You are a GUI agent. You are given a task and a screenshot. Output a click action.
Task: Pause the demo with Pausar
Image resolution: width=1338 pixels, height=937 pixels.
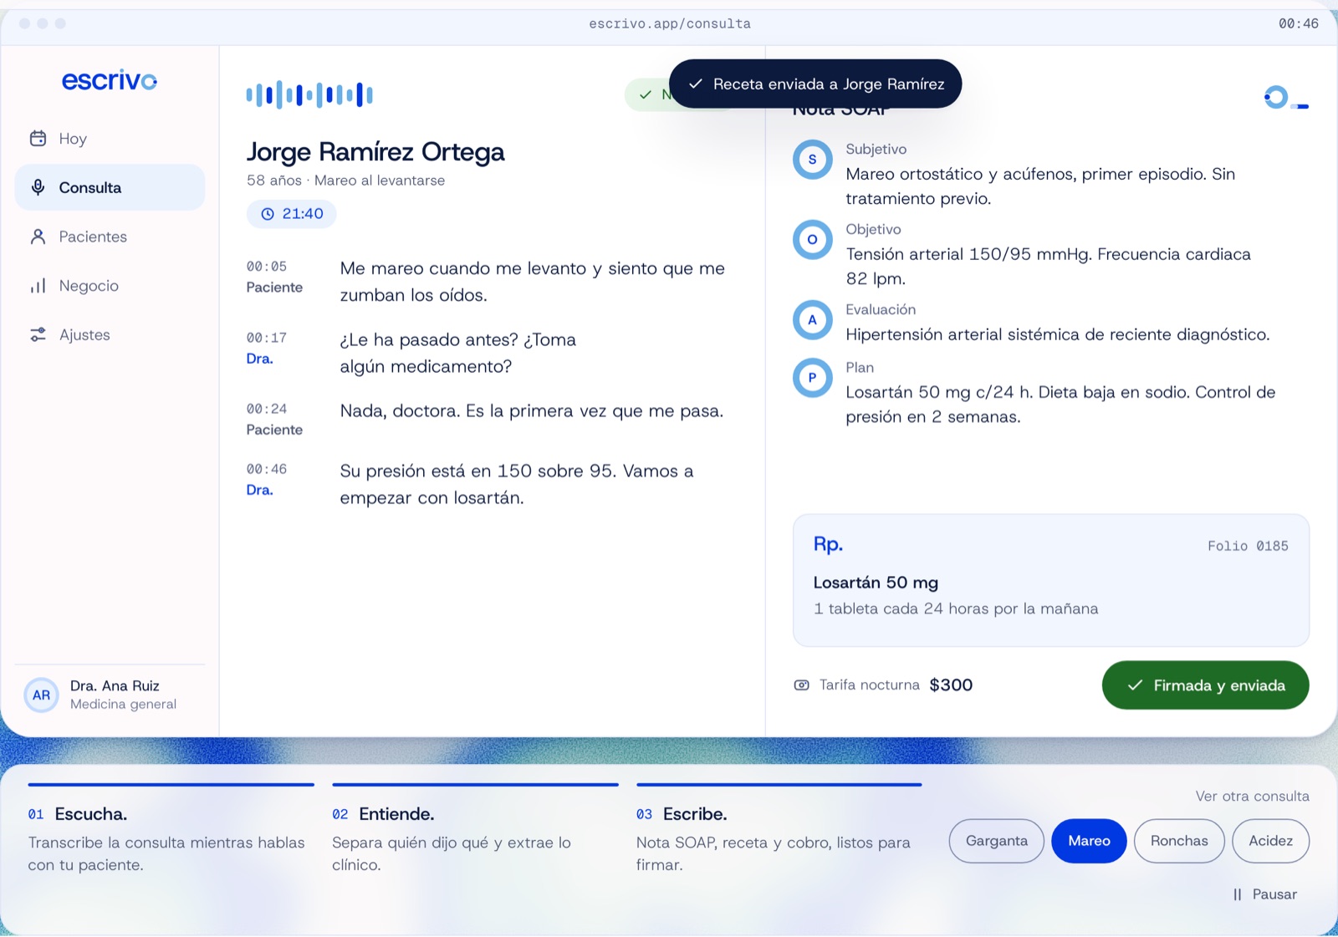pos(1264,894)
